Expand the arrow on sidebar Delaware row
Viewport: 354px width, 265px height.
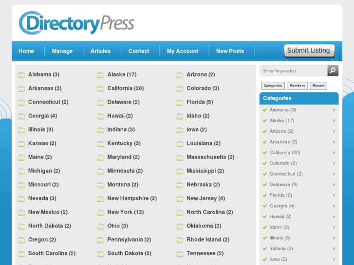[334, 184]
